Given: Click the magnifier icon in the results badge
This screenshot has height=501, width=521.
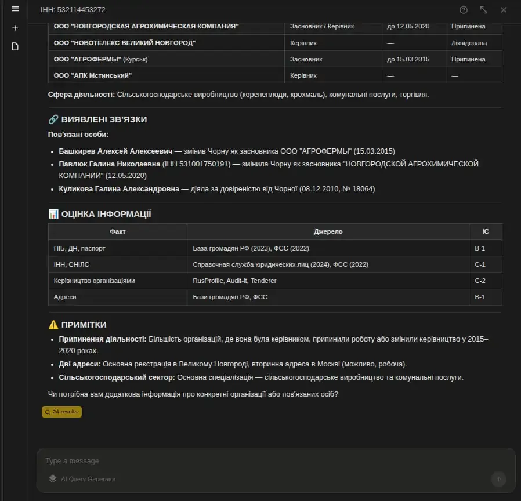Looking at the screenshot, I should click(47, 412).
